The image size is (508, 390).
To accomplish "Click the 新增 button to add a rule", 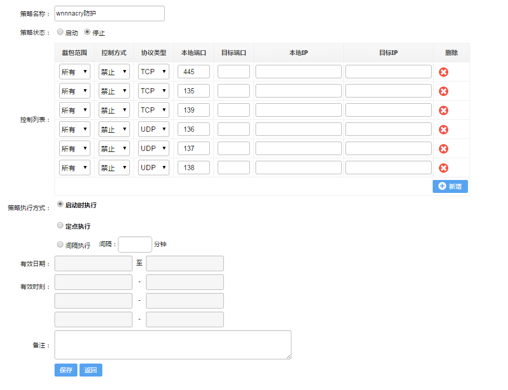I will tap(450, 186).
